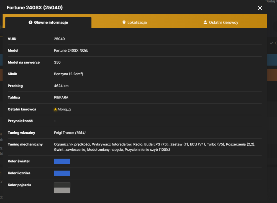The width and height of the screenshot is (277, 203).
Task: Select the VUID value 25040
Action: tap(59, 39)
